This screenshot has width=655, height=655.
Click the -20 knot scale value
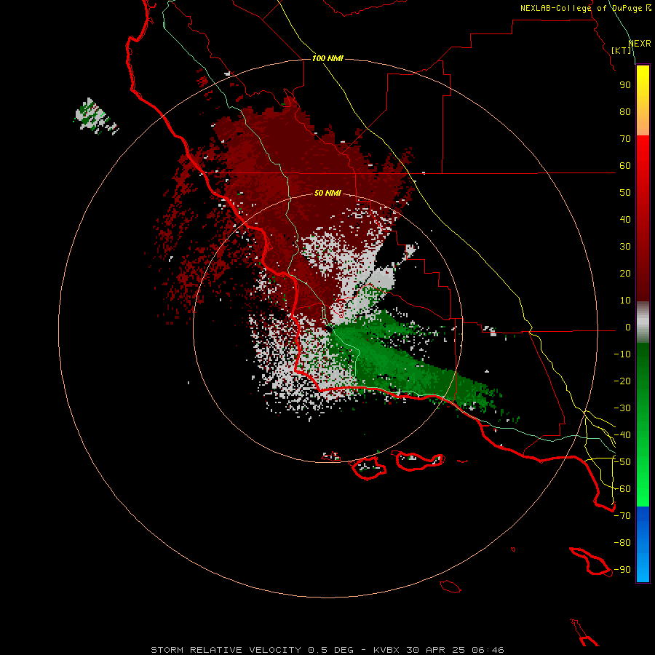(622, 381)
